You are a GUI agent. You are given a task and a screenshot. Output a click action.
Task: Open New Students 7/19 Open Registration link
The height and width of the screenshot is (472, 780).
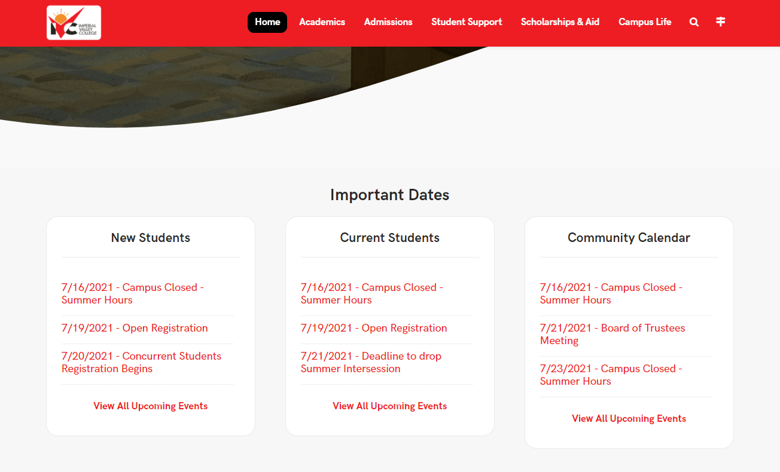135,328
